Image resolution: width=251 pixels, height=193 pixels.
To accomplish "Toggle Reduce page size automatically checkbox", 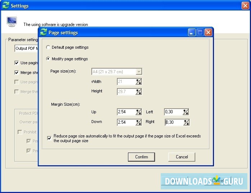I will (x=49, y=138).
